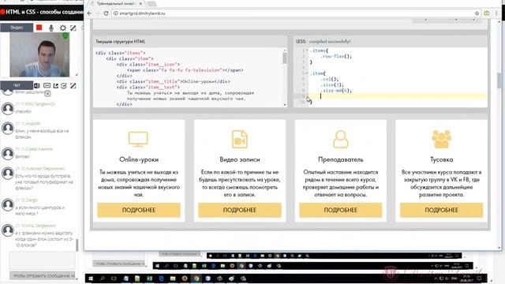Expand the chat panel to fullscreen

click(x=73, y=86)
